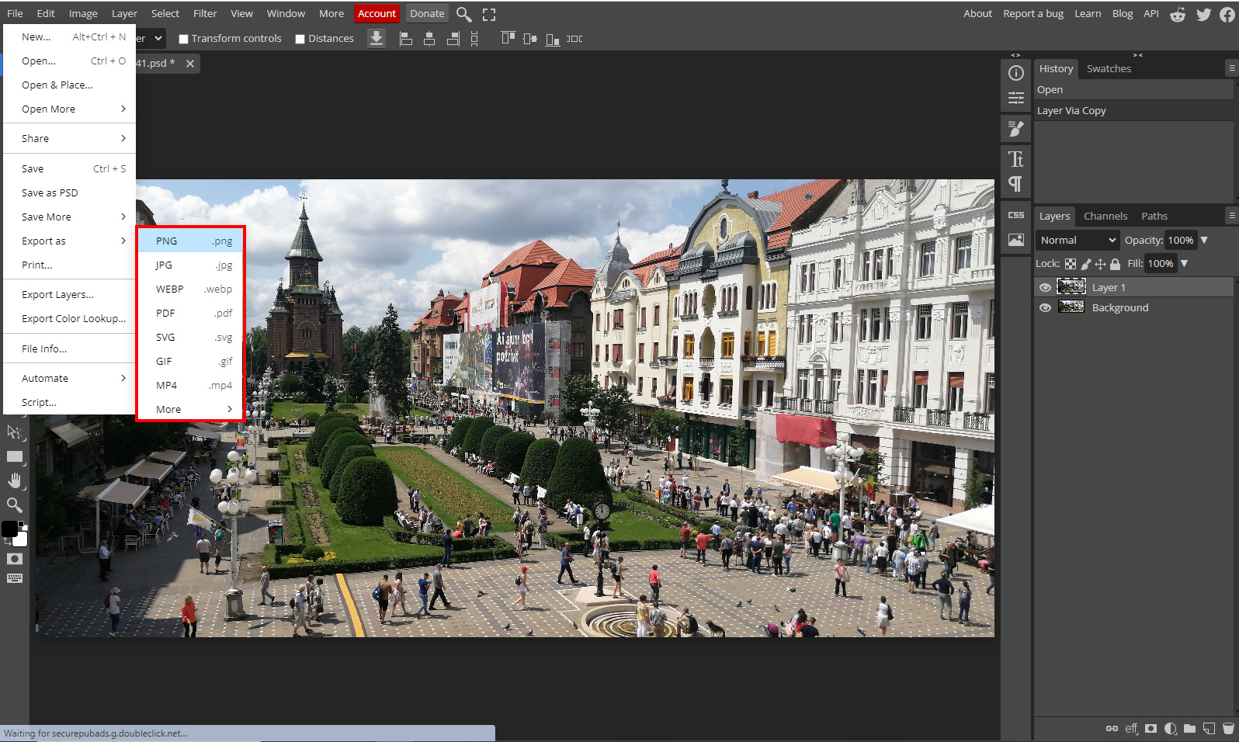The image size is (1239, 742).
Task: Select the Zoom tool in toolbar
Action: [14, 505]
